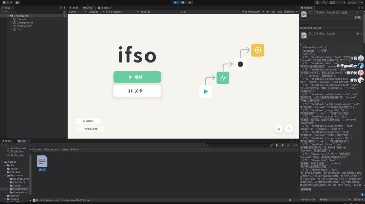Click the green pulse node icon
This screenshot has height=204, width=365.
[223, 78]
